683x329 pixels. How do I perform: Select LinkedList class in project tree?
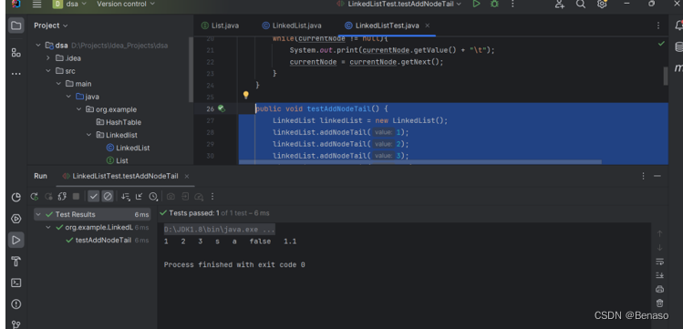click(128, 148)
